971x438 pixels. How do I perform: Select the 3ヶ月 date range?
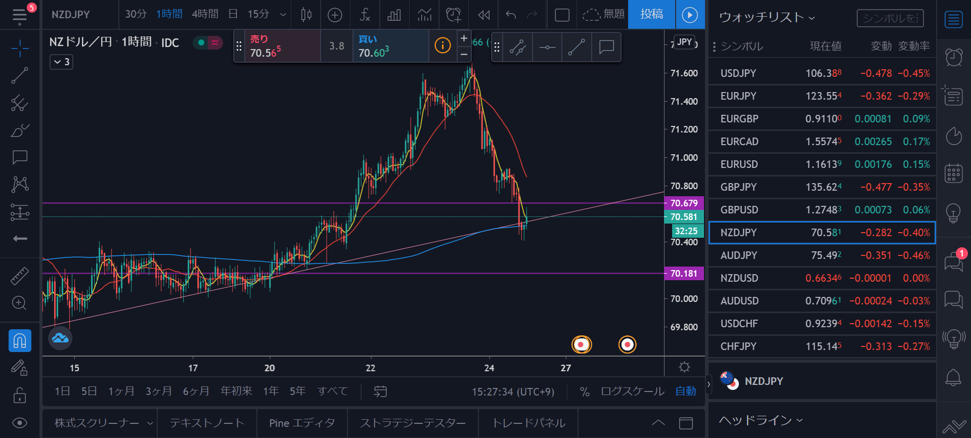(x=158, y=391)
